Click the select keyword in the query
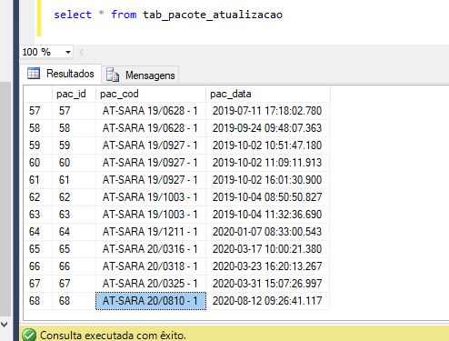Viewport: 449px width, 341px height. tap(73, 15)
